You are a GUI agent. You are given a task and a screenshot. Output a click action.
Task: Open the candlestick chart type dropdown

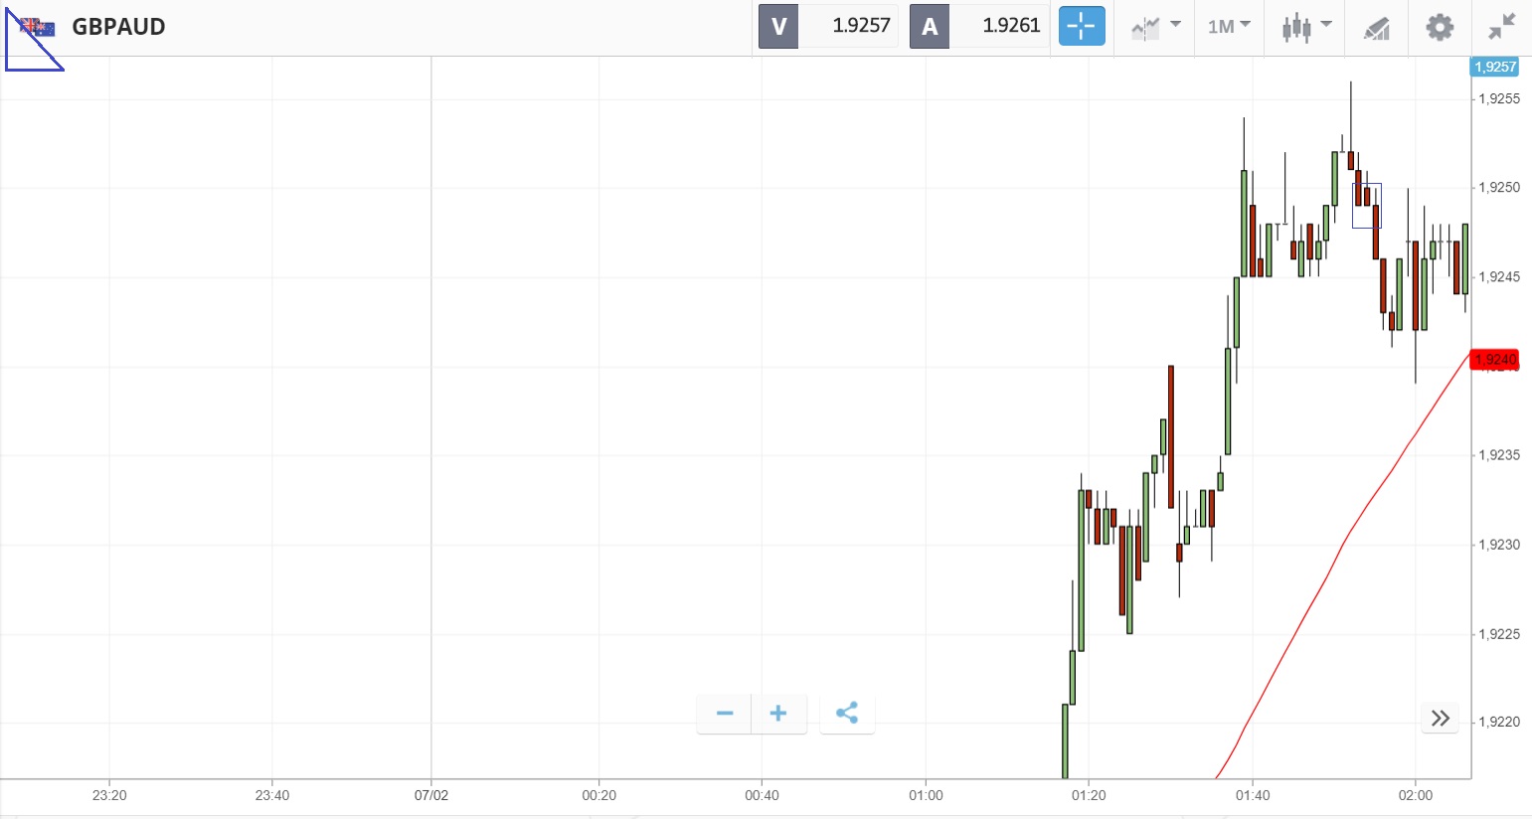[1305, 27]
